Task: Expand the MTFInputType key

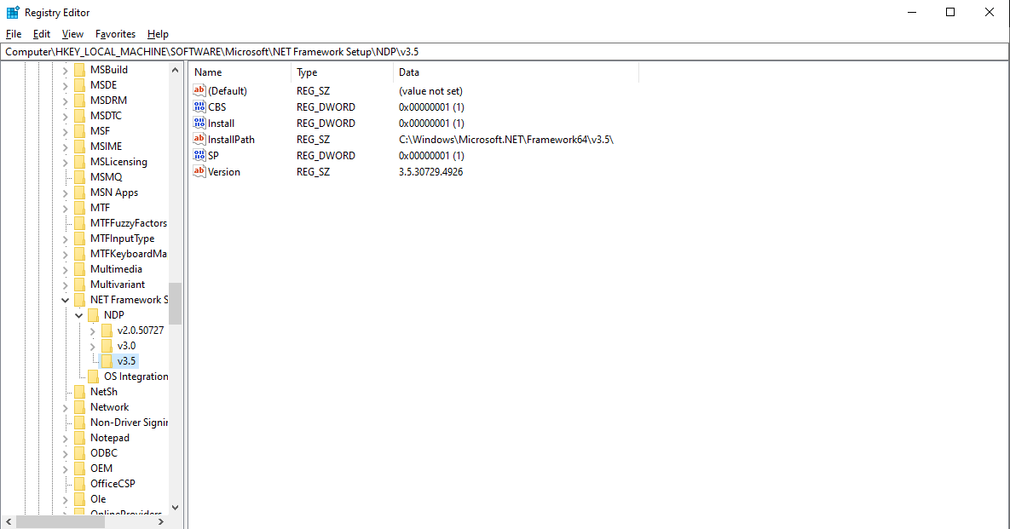Action: [65, 239]
